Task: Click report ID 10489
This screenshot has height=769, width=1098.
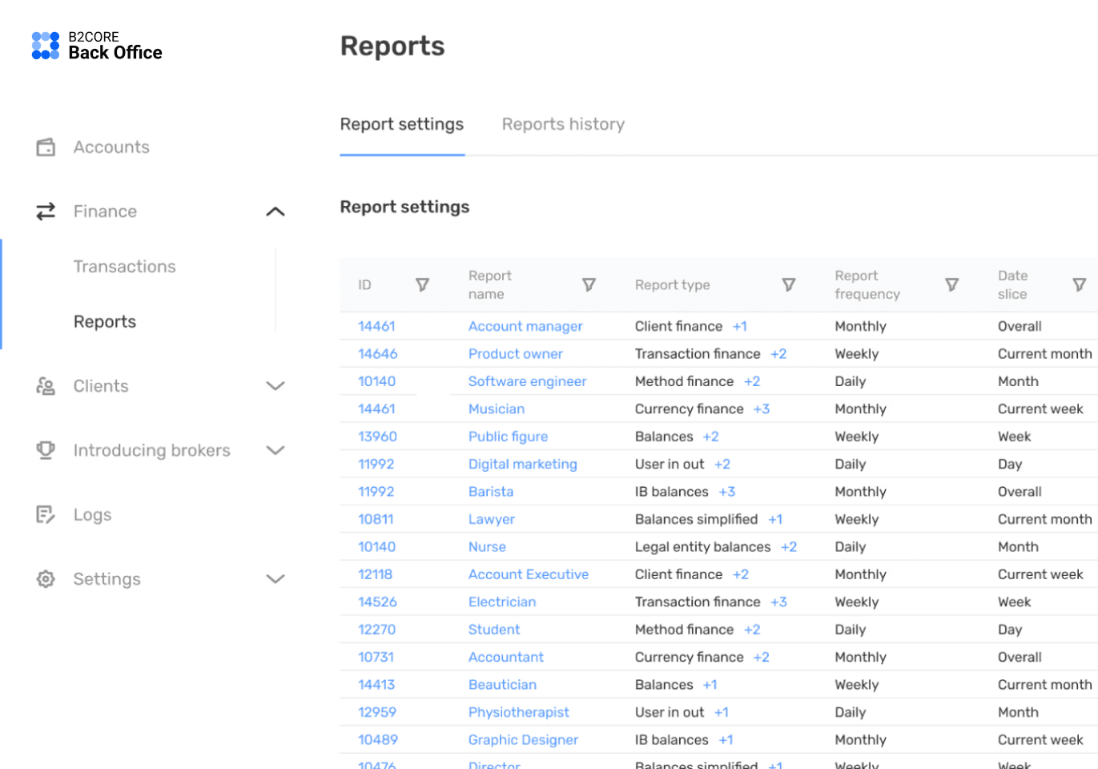Action: (x=378, y=740)
